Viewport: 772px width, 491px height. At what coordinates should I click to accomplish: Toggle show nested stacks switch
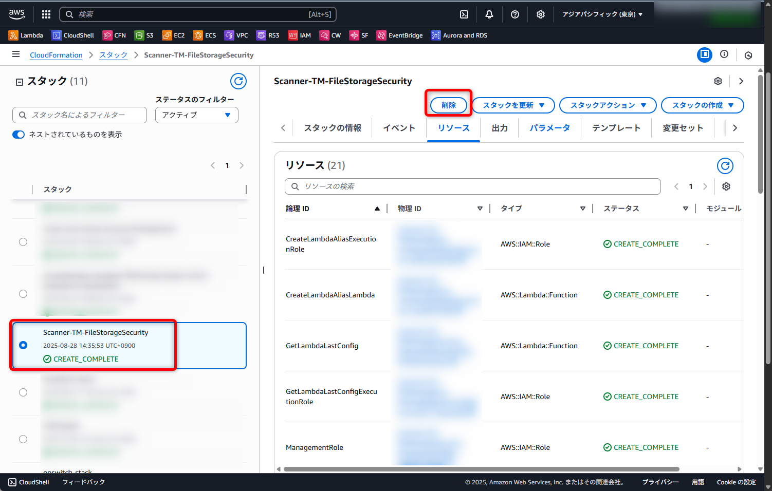[19, 135]
